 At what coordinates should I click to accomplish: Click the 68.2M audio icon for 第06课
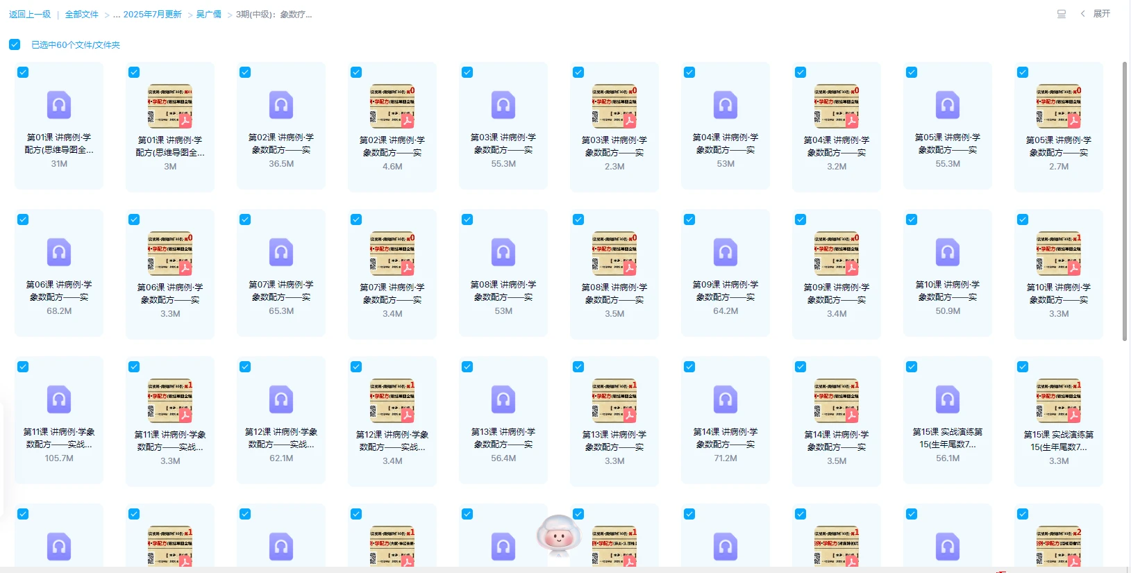[59, 253]
